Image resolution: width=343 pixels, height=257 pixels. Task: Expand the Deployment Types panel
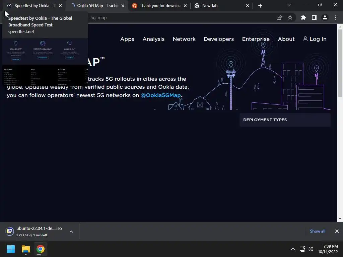[x=285, y=120]
